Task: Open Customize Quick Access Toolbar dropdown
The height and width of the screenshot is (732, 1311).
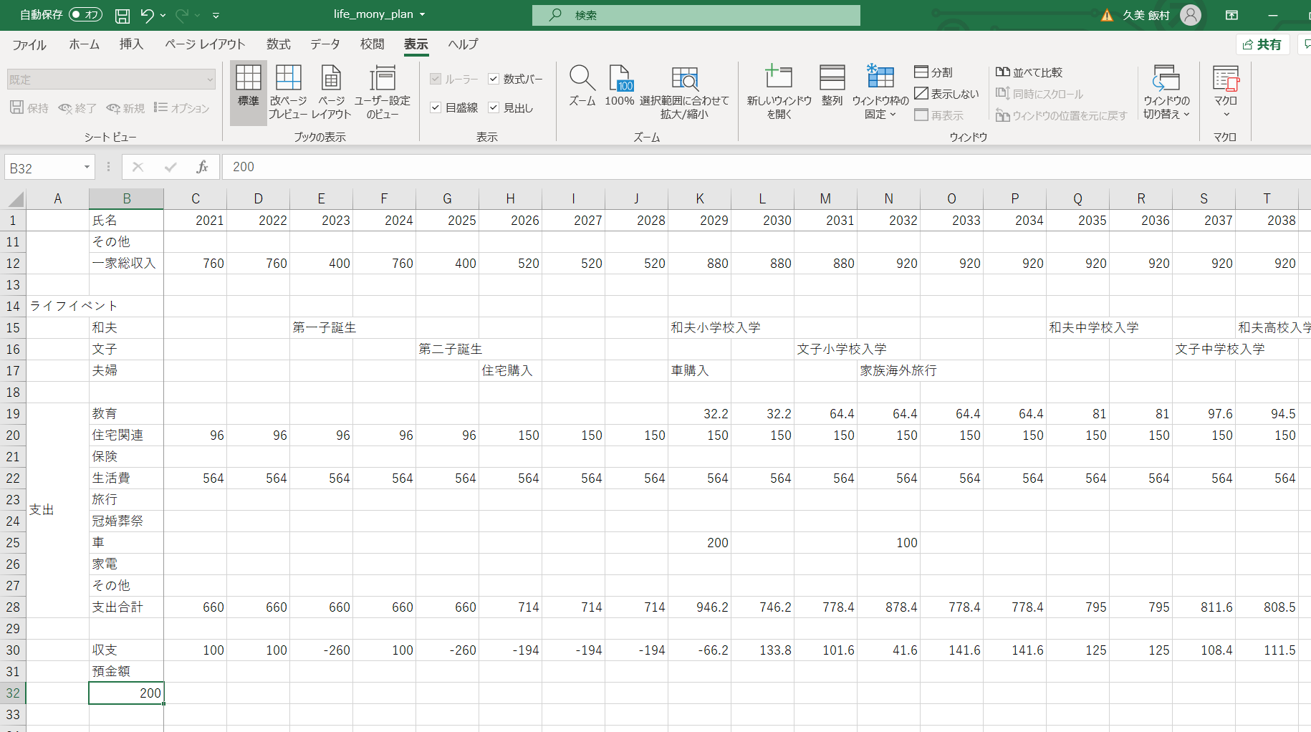Action: [x=216, y=15]
